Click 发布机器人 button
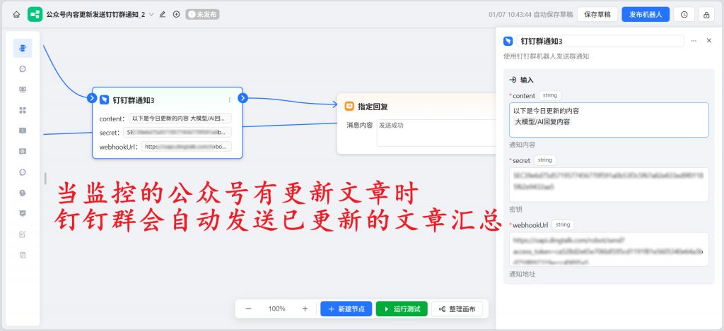 point(646,14)
